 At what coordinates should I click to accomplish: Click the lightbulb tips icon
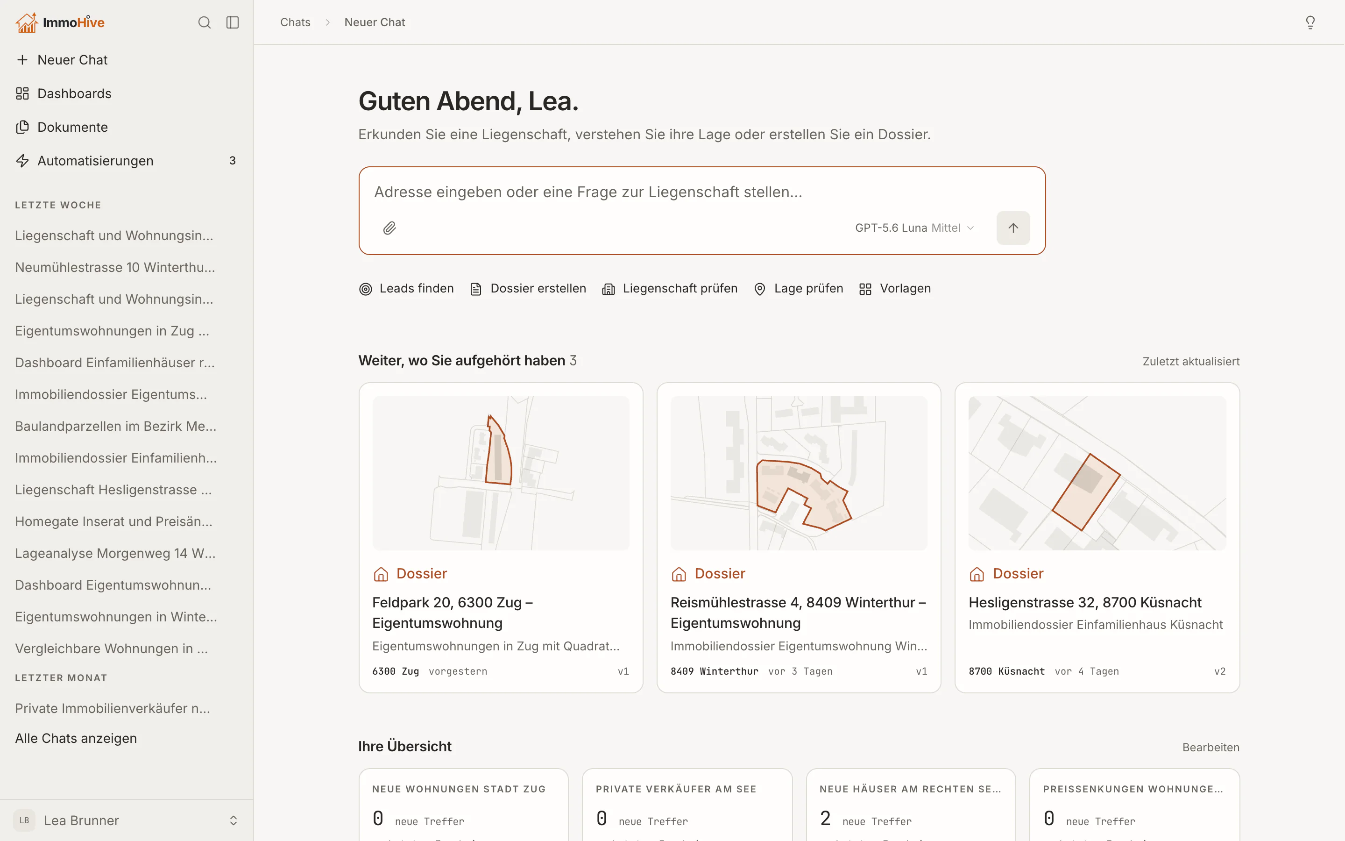point(1310,22)
